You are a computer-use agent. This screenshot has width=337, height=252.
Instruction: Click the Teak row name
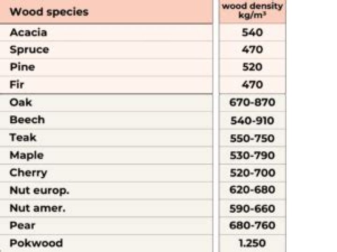23,137
